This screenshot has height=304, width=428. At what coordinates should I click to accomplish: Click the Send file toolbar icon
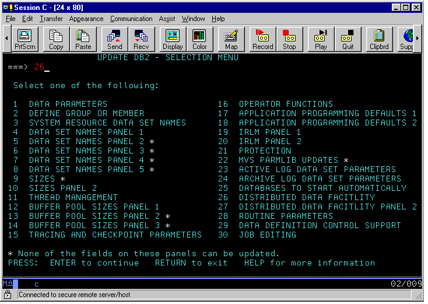(x=115, y=39)
